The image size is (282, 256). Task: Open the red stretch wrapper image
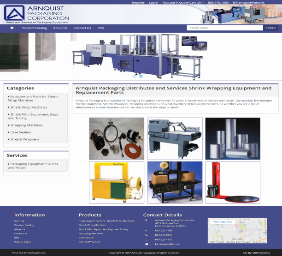coord(233,182)
